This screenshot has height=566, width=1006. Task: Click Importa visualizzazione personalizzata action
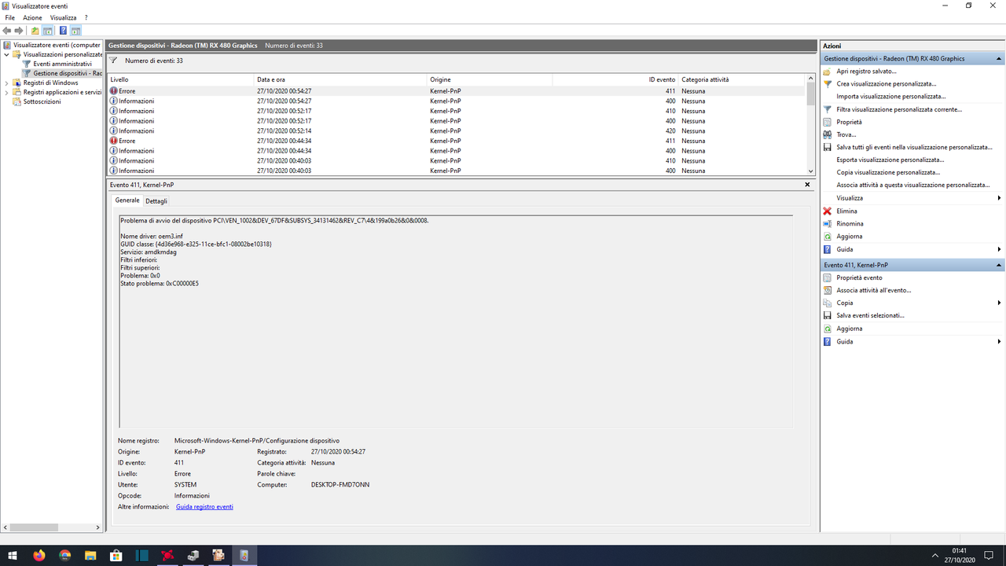[890, 96]
